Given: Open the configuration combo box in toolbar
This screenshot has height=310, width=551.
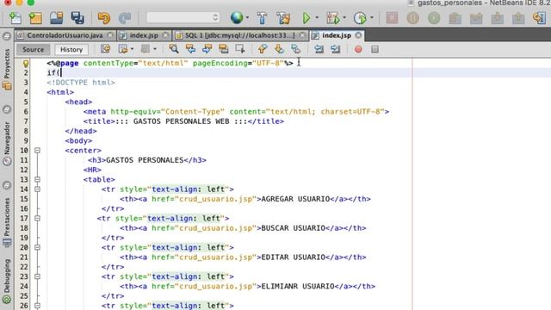Looking at the screenshot, I should pos(183,17).
